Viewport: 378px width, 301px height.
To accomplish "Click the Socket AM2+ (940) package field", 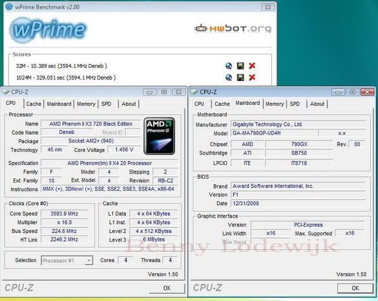I will (x=91, y=141).
